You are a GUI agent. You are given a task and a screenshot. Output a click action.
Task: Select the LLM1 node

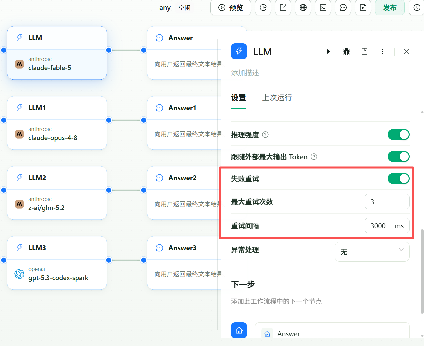[57, 123]
